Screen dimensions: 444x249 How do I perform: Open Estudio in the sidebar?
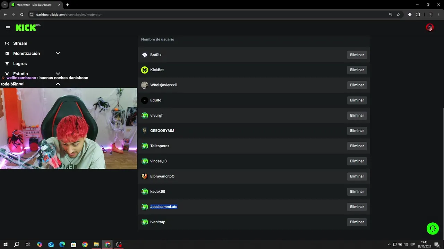(20, 74)
